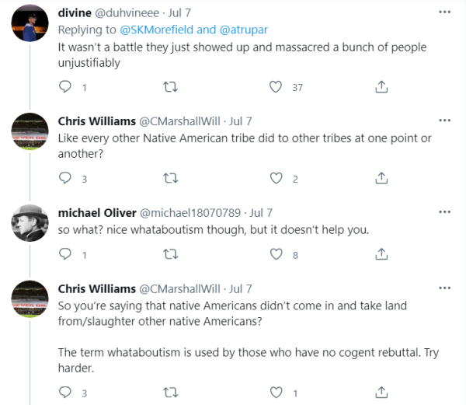Retweet michael Oliver's whataboutism tweet
This screenshot has height=405, width=466.
[x=170, y=254]
